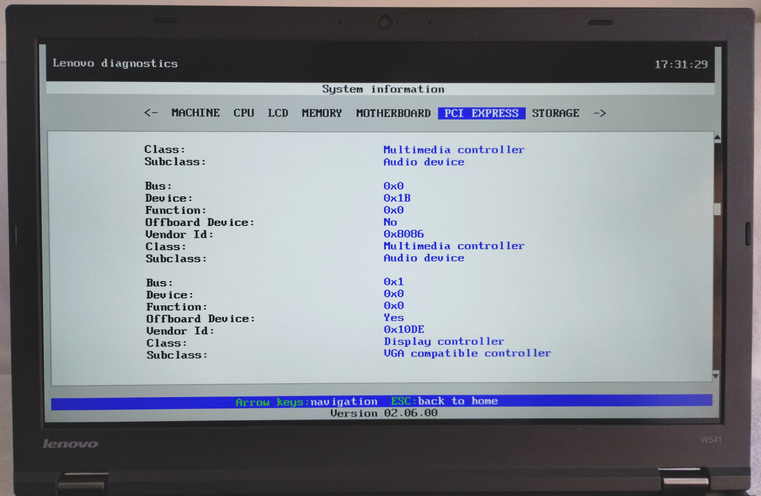Click the topmost Audio device value
The width and height of the screenshot is (761, 496).
pyautogui.click(x=424, y=162)
